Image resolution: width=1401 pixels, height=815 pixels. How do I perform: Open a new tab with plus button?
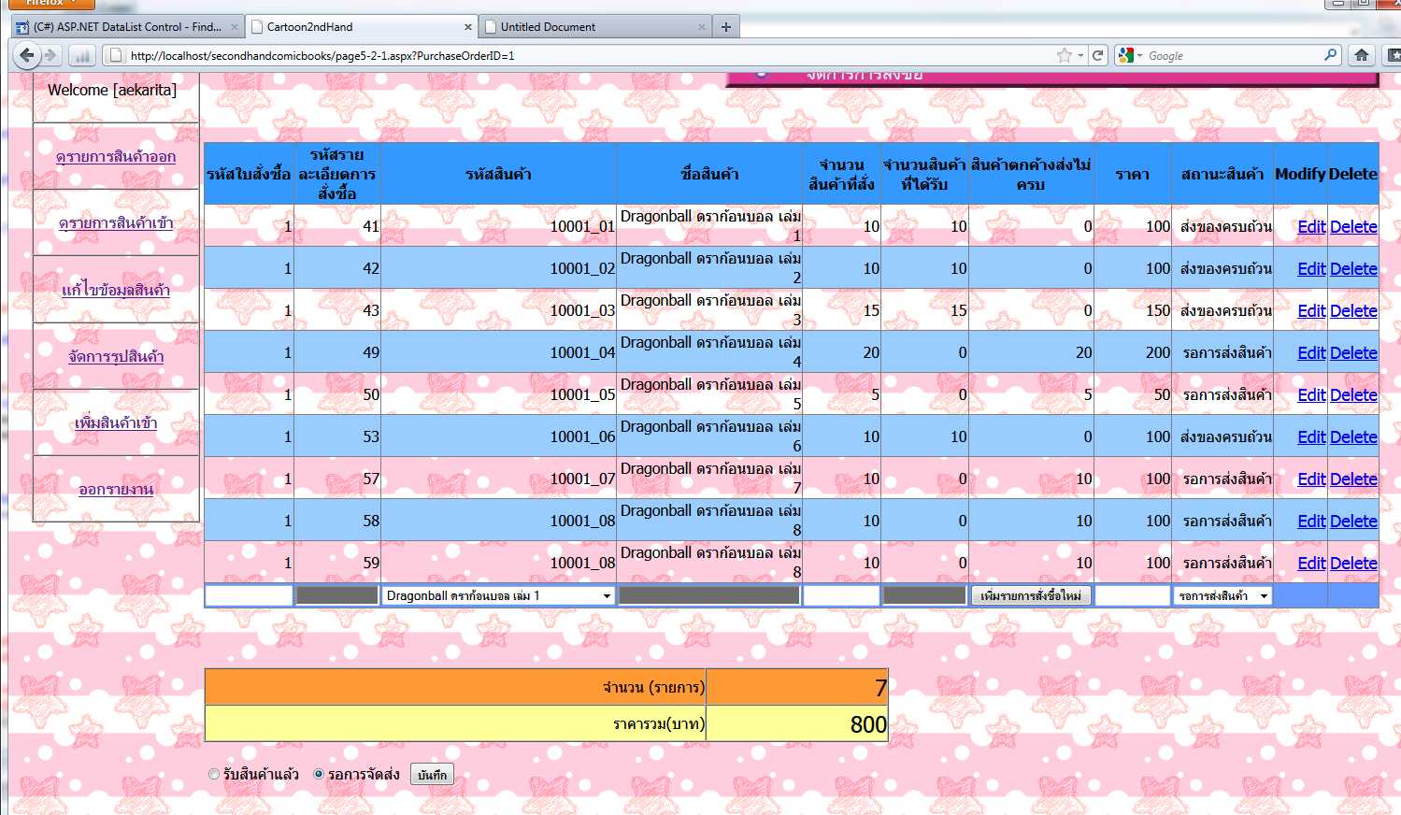click(x=726, y=27)
